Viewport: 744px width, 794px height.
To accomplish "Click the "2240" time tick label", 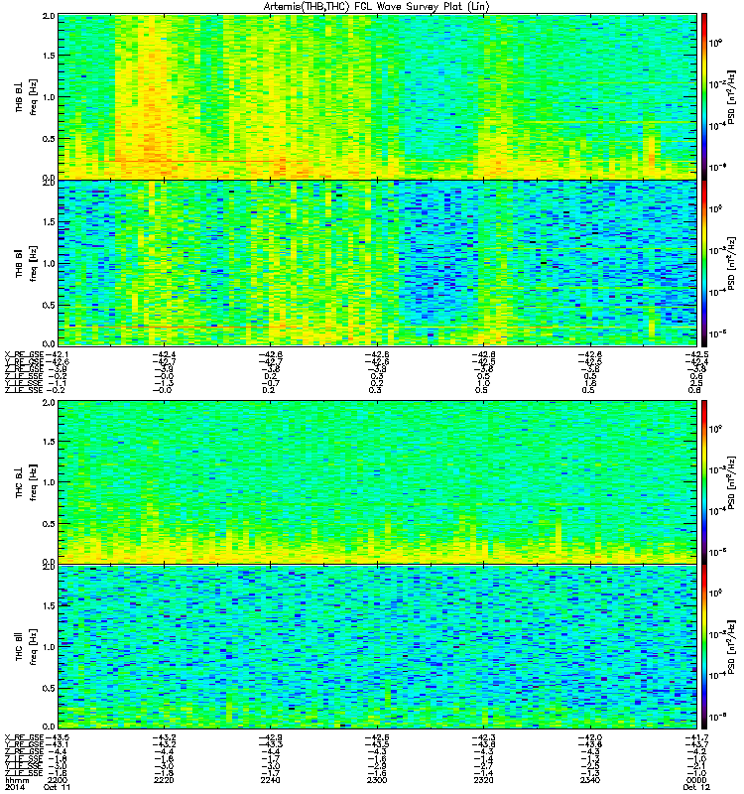I will (270, 780).
